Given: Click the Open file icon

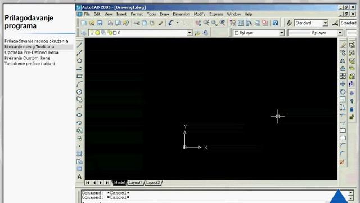Looking at the screenshot, I should (x=92, y=23).
